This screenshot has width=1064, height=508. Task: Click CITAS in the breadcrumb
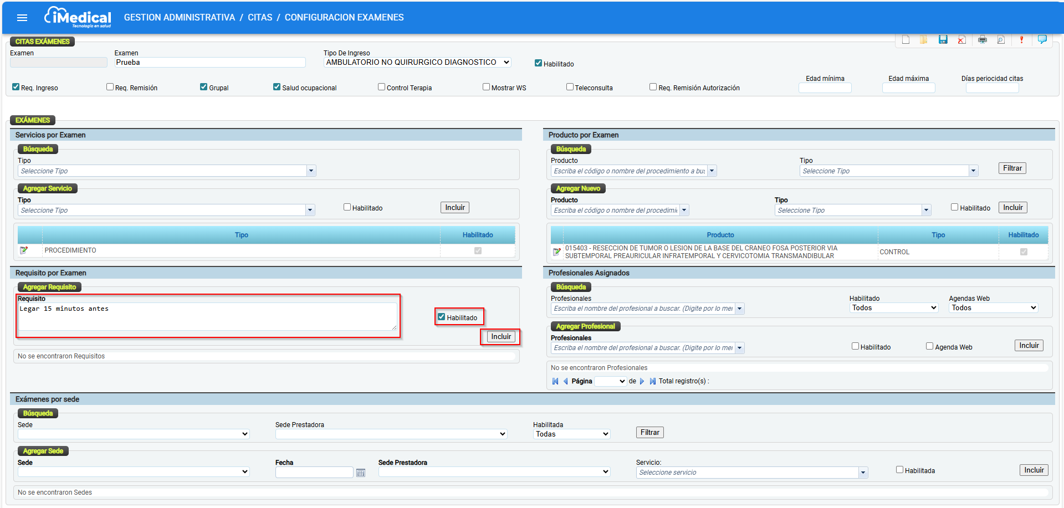click(260, 18)
